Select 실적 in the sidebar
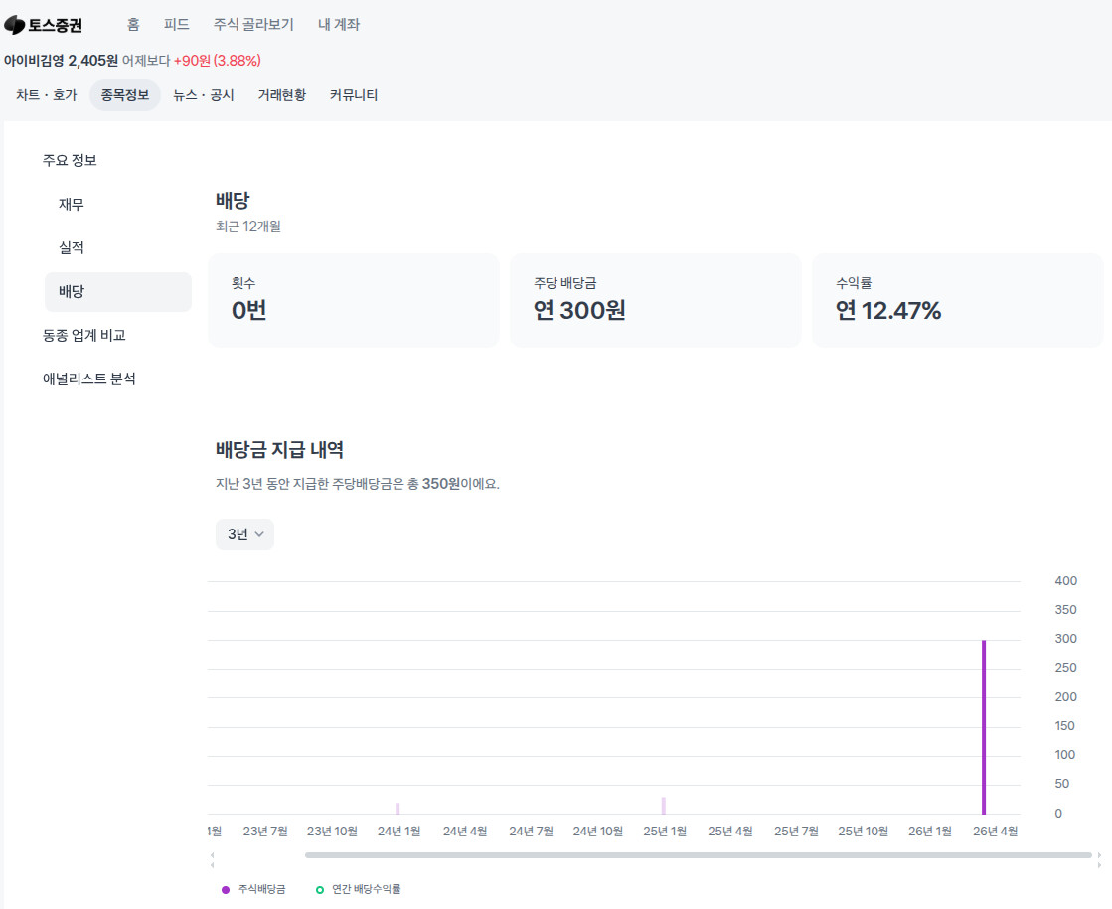 [72, 248]
